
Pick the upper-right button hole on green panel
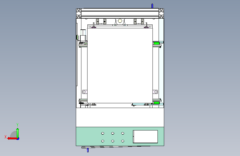123,133
